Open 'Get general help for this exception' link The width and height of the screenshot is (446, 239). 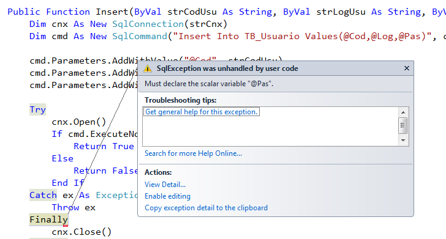pyautogui.click(x=201, y=112)
